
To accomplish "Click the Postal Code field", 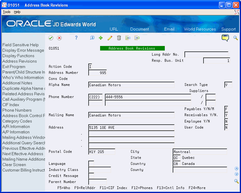I will [102, 152].
